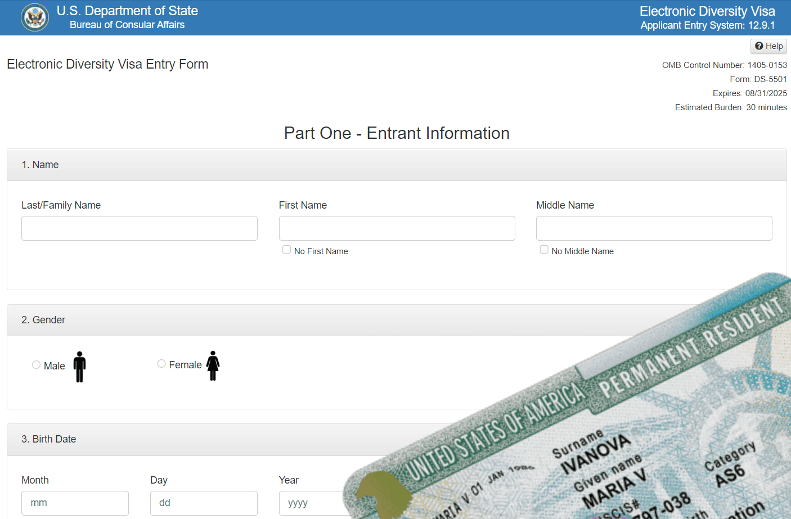The image size is (791, 519).
Task: Click the Last/Family Name label
Action: click(x=61, y=205)
